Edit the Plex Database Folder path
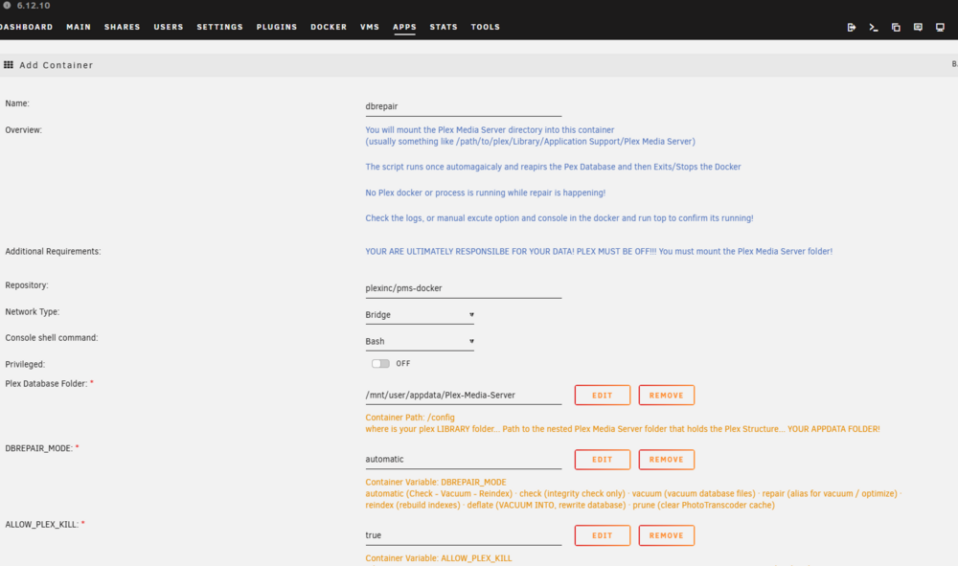The height and width of the screenshot is (566, 958). point(603,395)
